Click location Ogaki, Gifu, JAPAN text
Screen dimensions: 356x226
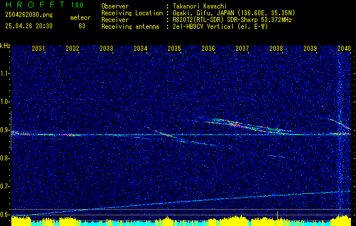(233, 13)
